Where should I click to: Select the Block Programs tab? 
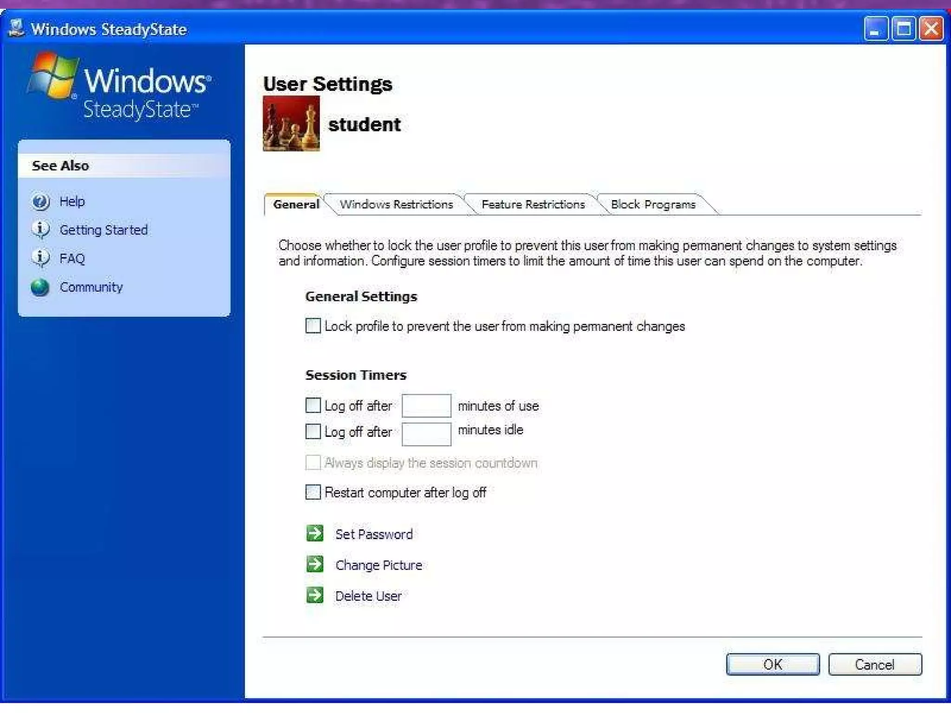pyautogui.click(x=652, y=205)
